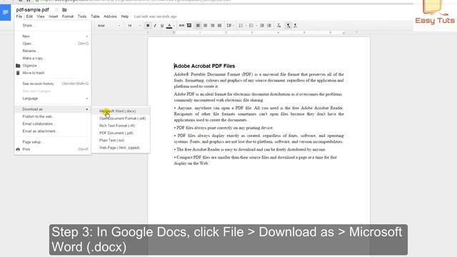The height and width of the screenshot is (257, 457).
Task: Choose Publish to the web
Action: (53, 116)
